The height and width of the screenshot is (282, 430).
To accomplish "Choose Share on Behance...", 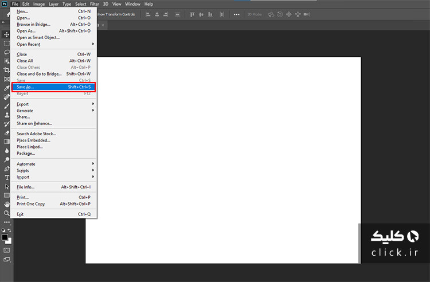I will pos(53,124).
